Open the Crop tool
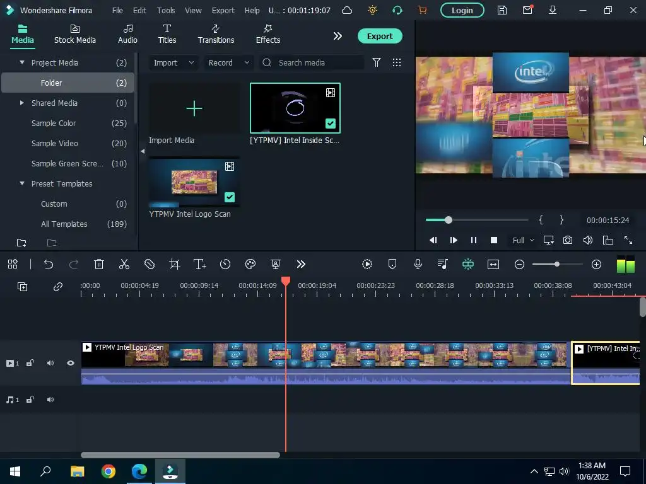The width and height of the screenshot is (646, 484). 175,264
